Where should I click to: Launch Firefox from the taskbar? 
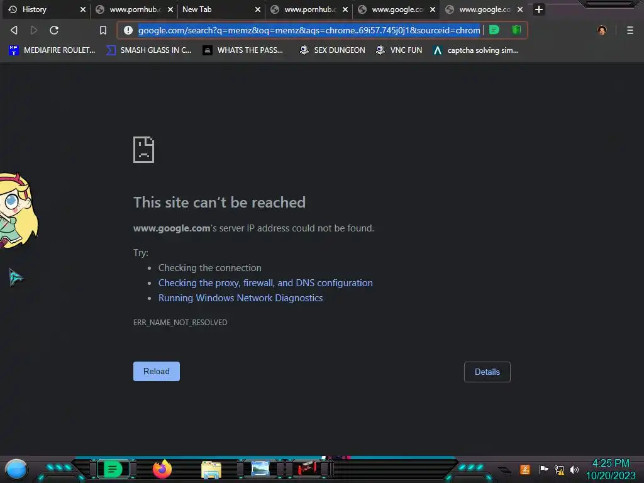[x=162, y=469]
